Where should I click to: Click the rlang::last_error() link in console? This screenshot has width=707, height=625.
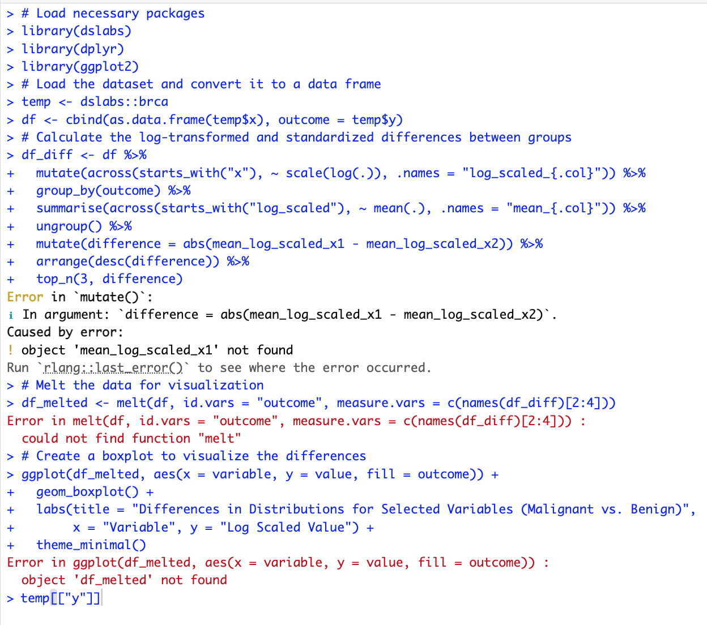(113, 367)
